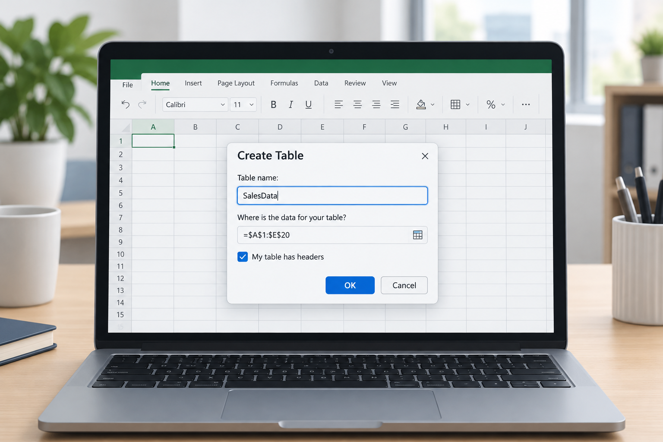Switch to the Insert tab
The width and height of the screenshot is (663, 442).
pyautogui.click(x=193, y=83)
